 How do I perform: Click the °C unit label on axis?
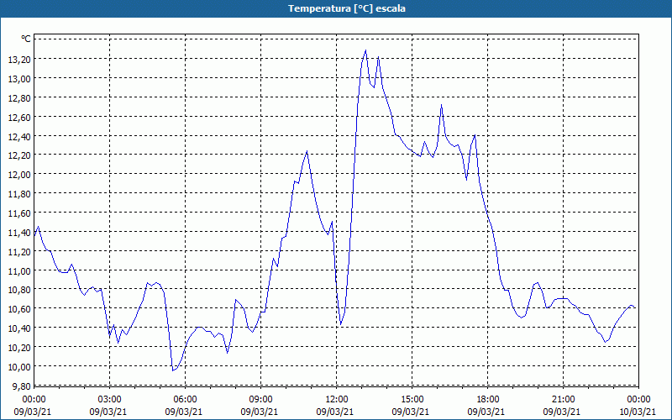point(26,39)
